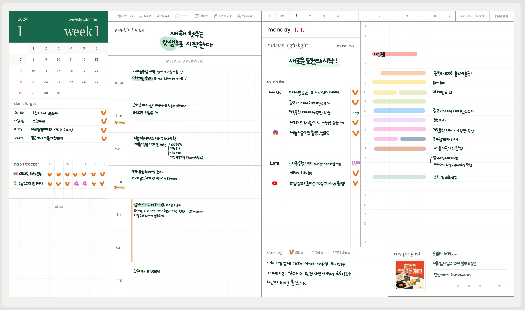Viewport: 525px width, 310px height.
Task: Switch to the NOTE tab
Action: click(480, 16)
